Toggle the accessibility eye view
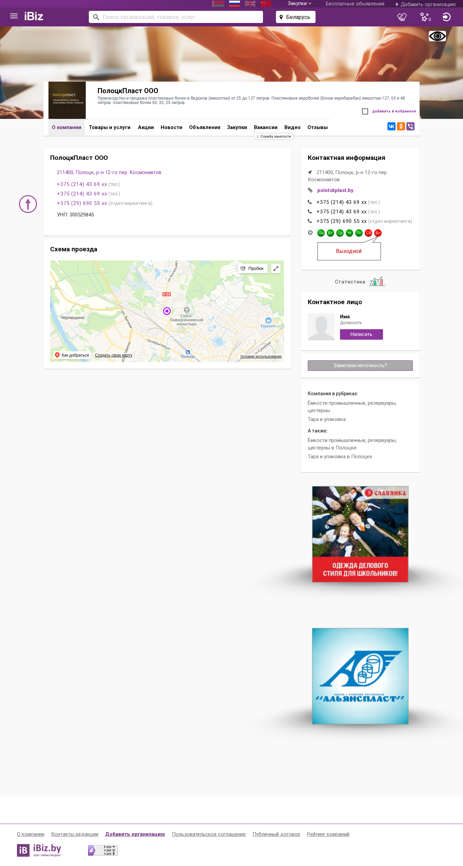Image resolution: width=463 pixels, height=866 pixels. (x=437, y=36)
